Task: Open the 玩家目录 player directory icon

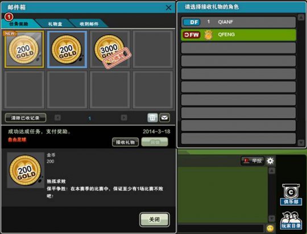Action: 291,220
